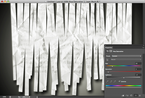Select the layer mask icon in Properties

[111, 51]
